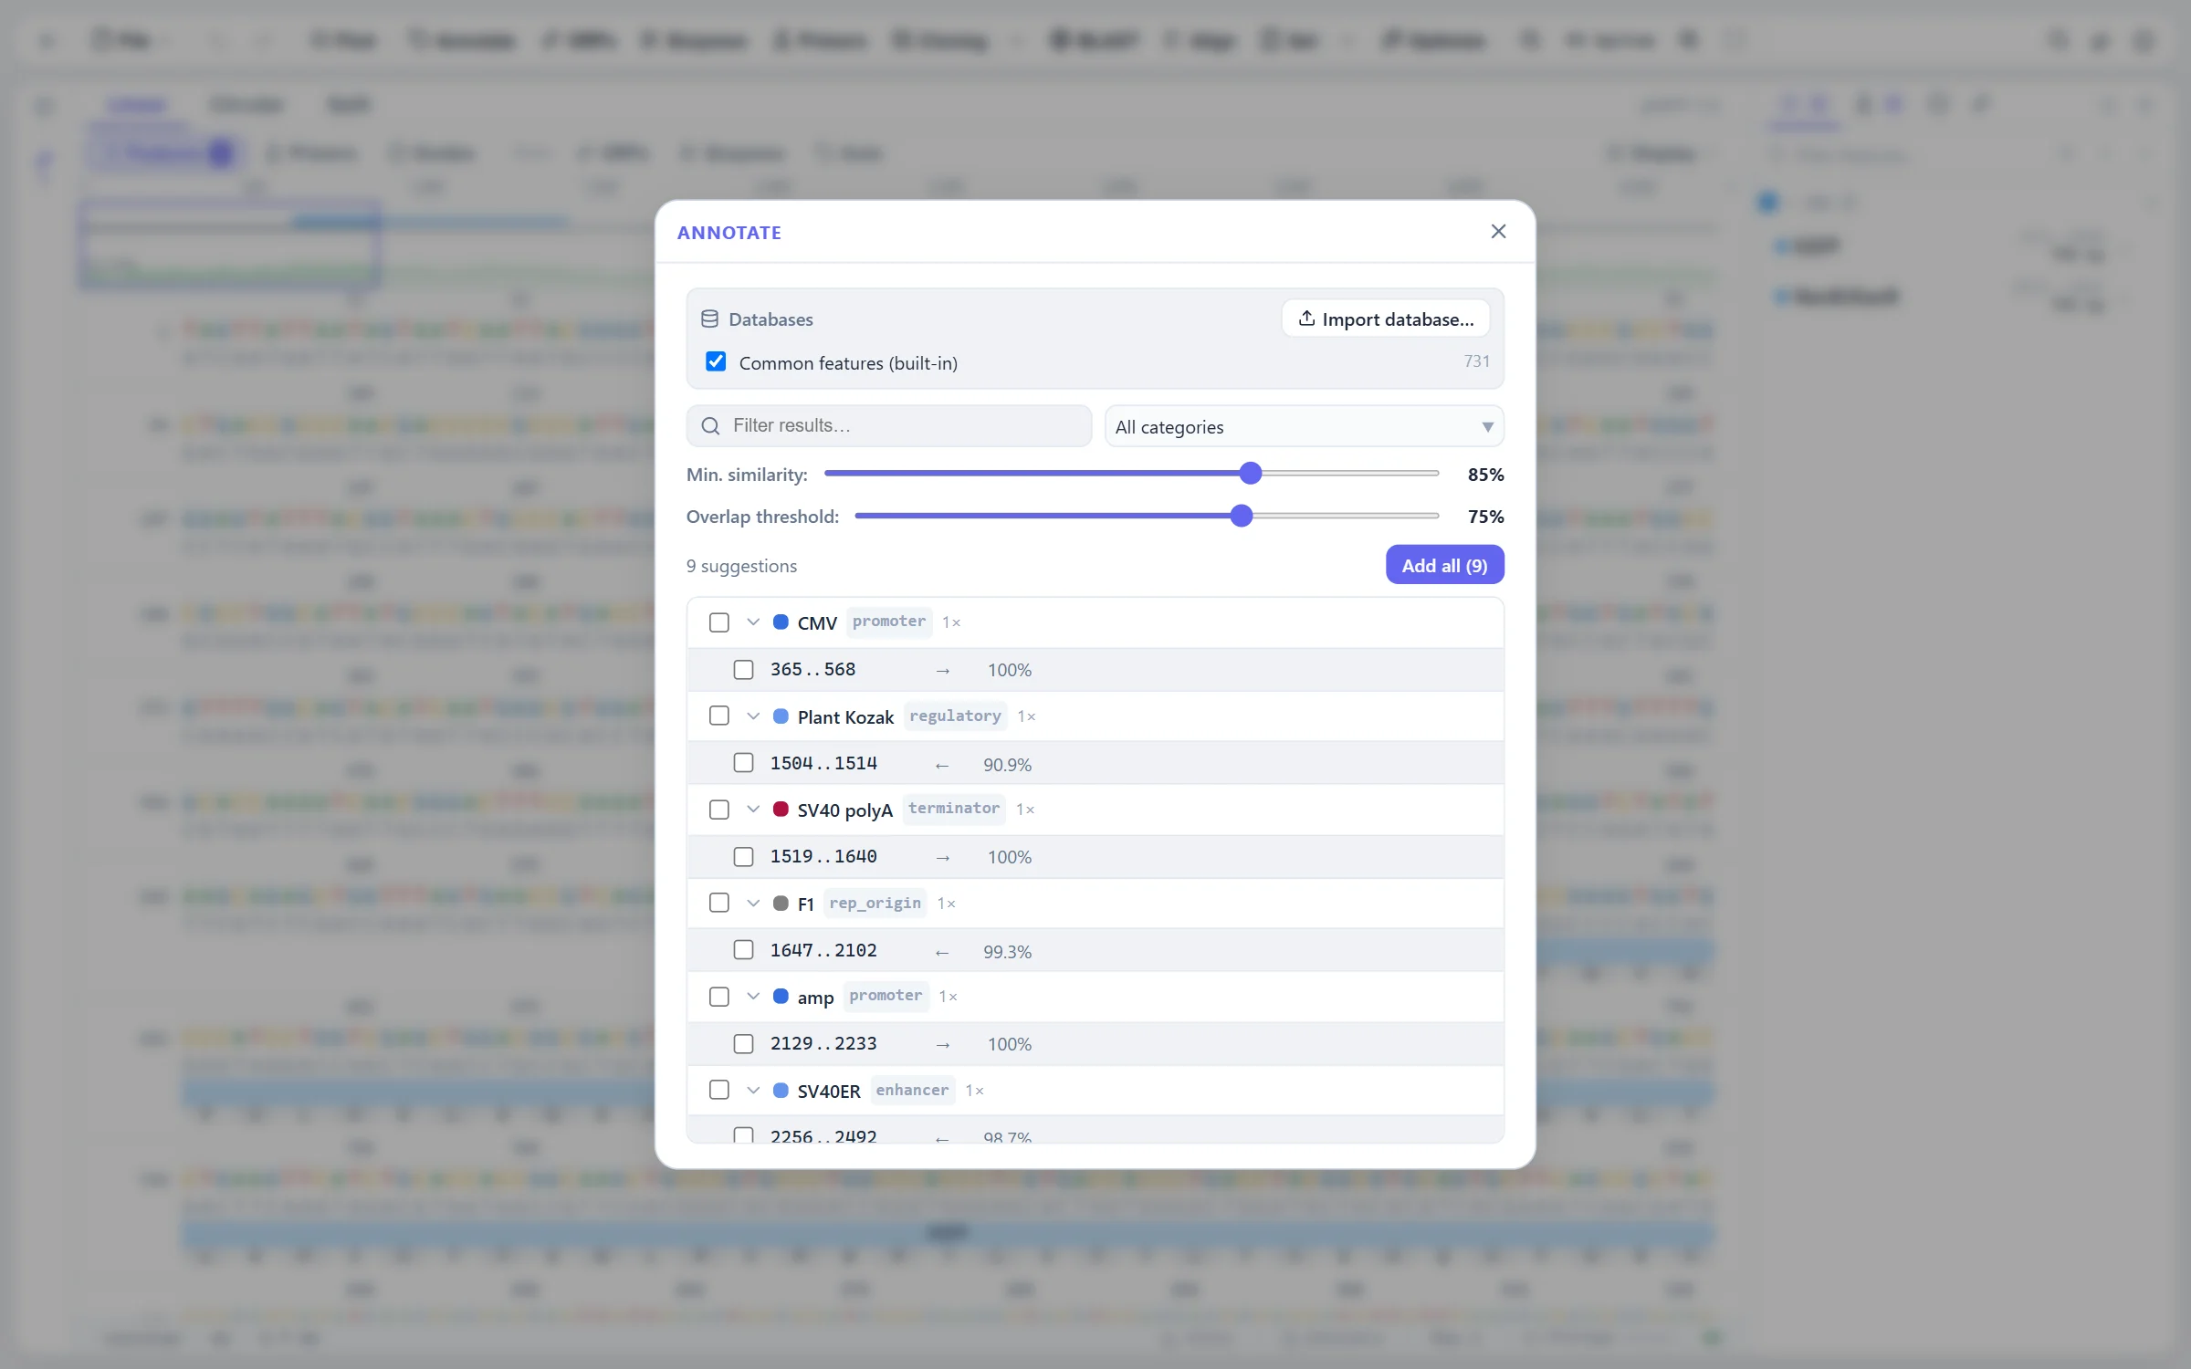Close the Annotate dialog with X
The width and height of the screenshot is (2191, 1369).
click(x=1498, y=232)
